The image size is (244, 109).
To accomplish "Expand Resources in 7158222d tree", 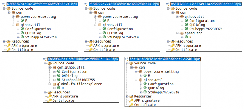I will (x=86, y=41).
